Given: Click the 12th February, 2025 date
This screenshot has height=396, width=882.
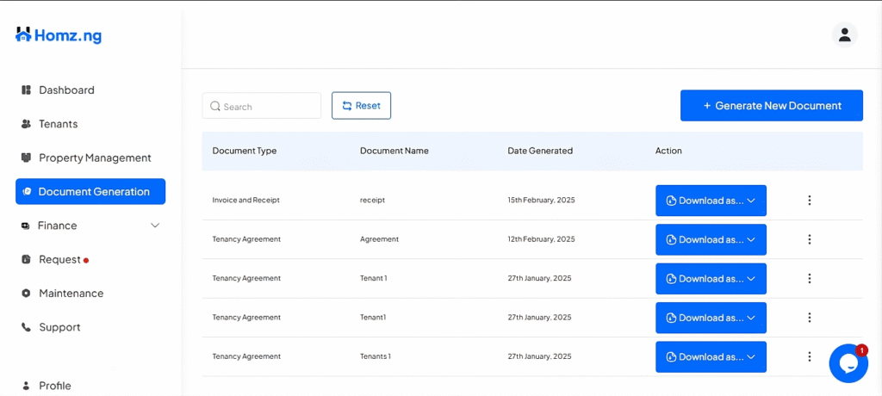Looking at the screenshot, I should click(x=541, y=239).
